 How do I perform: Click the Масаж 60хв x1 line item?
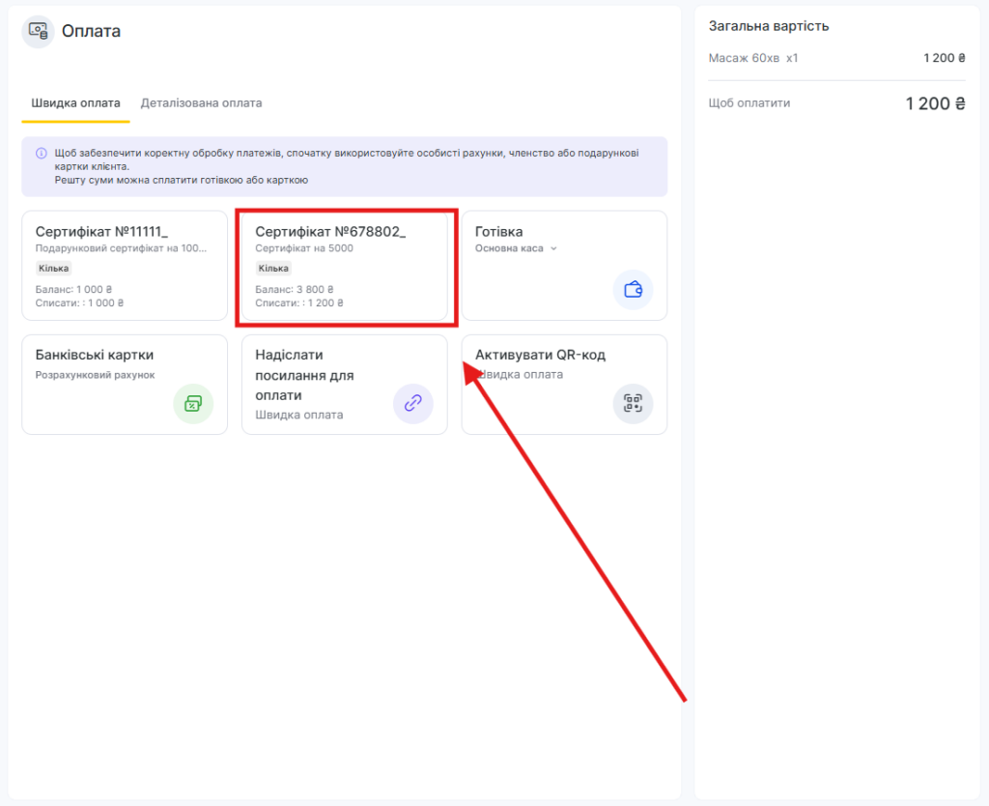pyautogui.click(x=753, y=58)
